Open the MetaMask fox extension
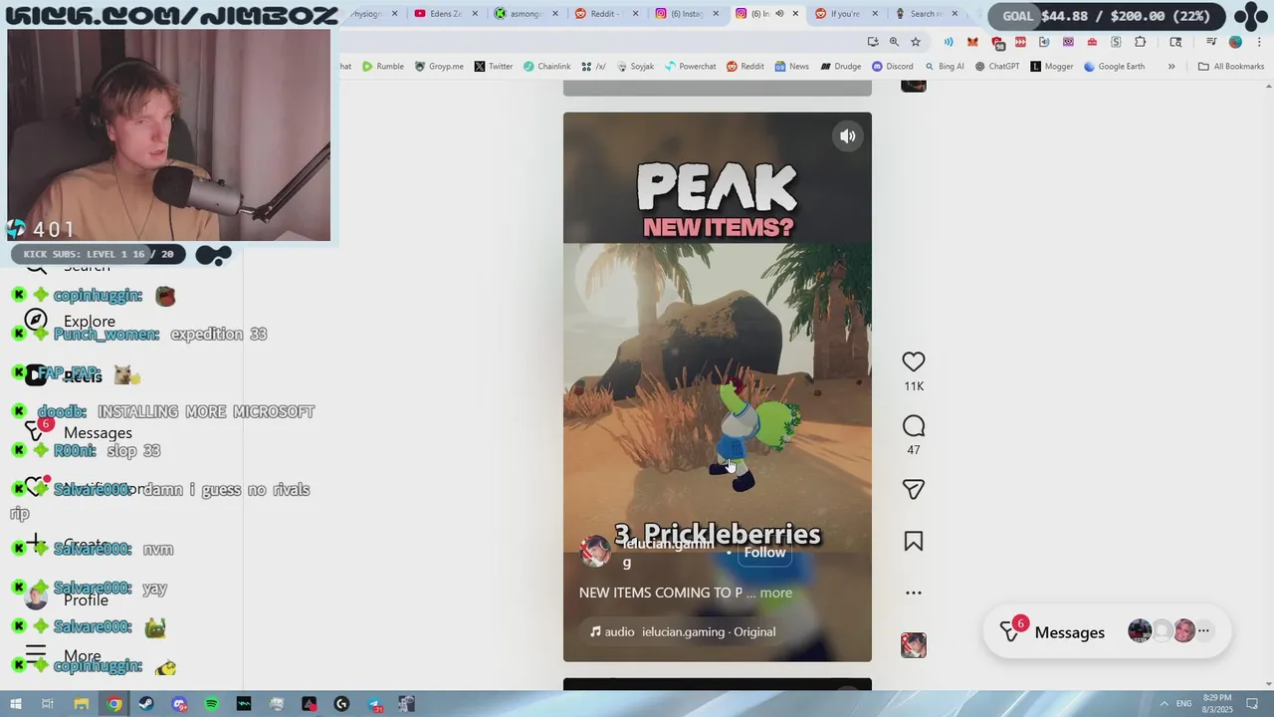1274x717 pixels. 972,42
